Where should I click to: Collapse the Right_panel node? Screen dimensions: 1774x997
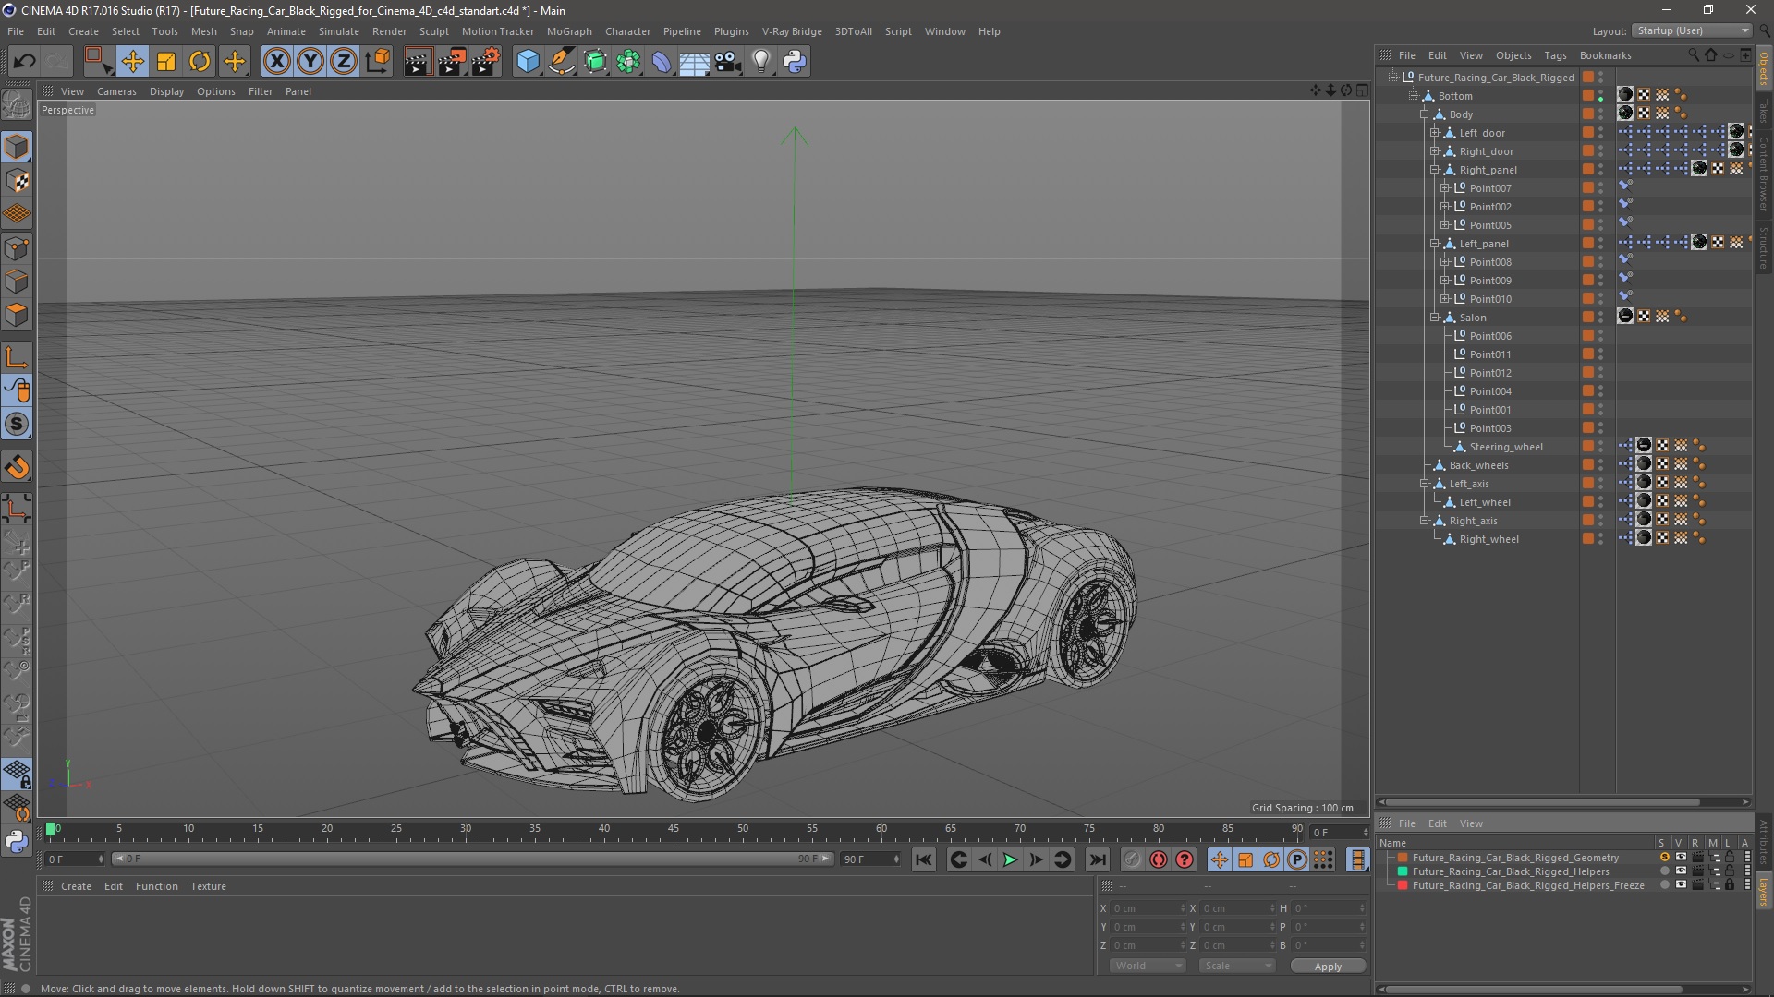click(x=1434, y=170)
